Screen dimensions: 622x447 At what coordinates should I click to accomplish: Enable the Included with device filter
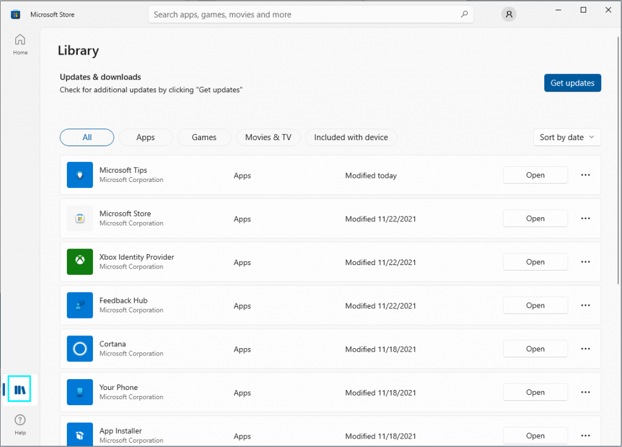[x=351, y=137]
